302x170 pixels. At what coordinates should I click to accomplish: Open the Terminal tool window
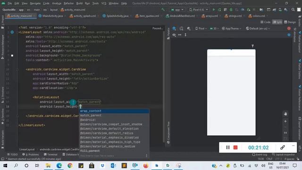coord(50,154)
